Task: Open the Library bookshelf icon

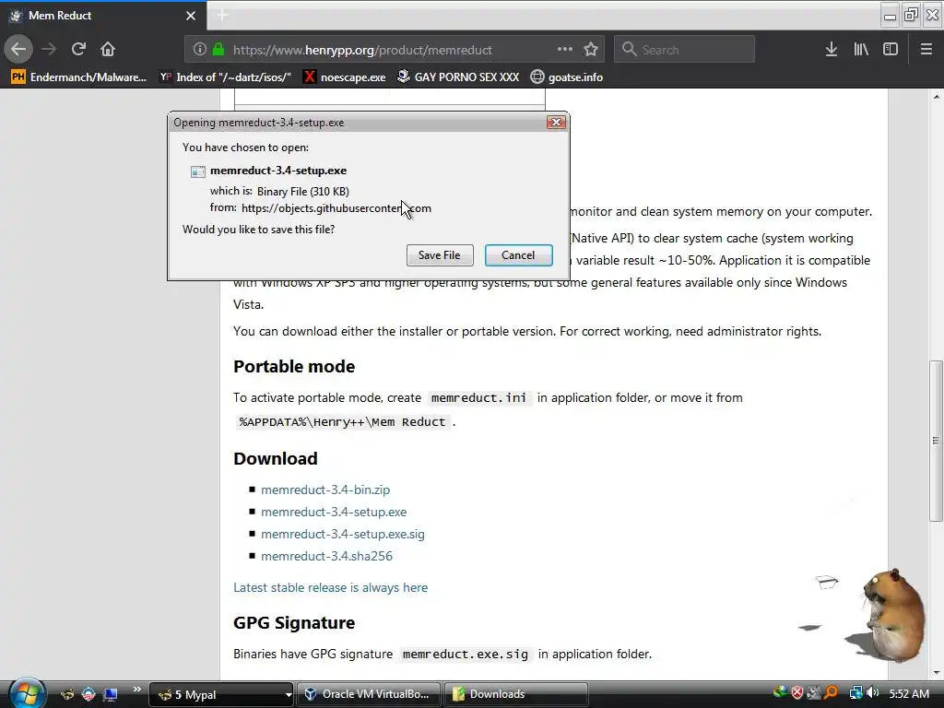Action: pos(861,50)
